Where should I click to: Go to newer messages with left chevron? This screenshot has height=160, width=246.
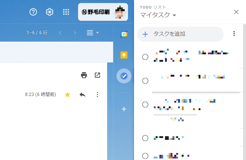[x=60, y=33]
